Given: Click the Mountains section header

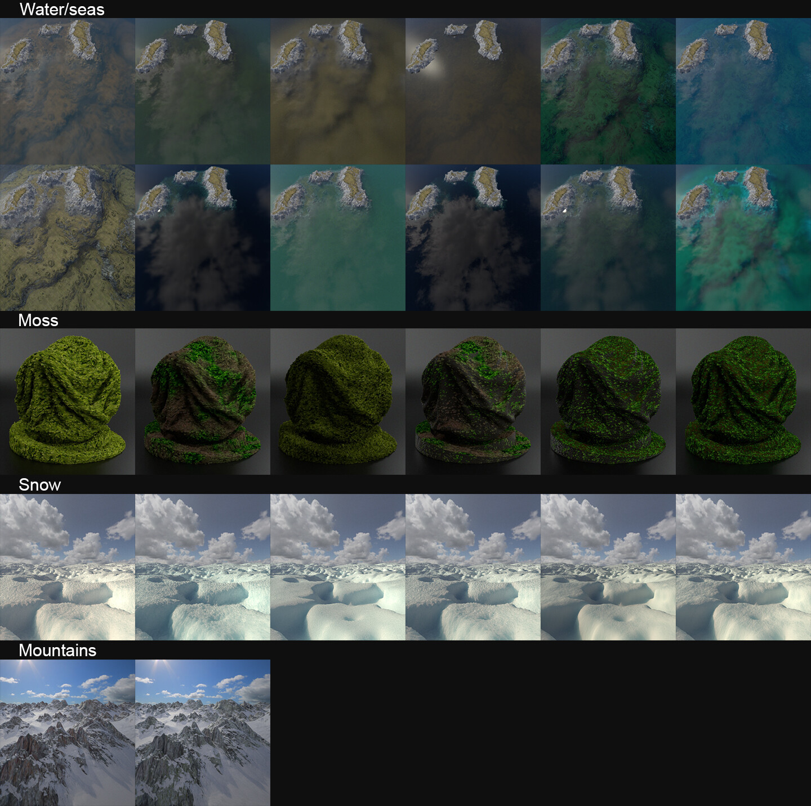Looking at the screenshot, I should tap(58, 651).
